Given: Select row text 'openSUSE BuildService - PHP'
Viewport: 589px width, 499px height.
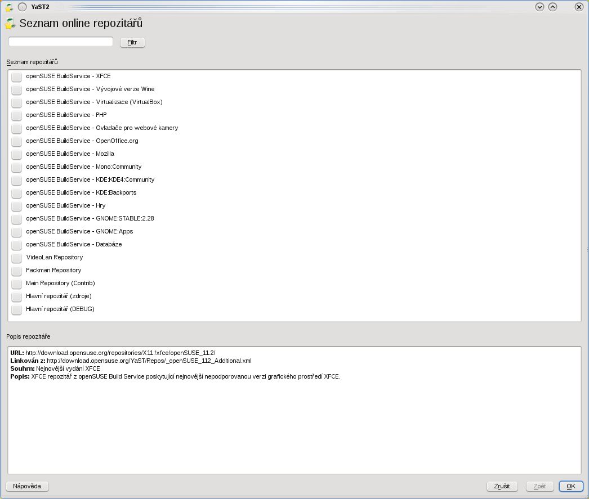Looking at the screenshot, I should [x=66, y=115].
